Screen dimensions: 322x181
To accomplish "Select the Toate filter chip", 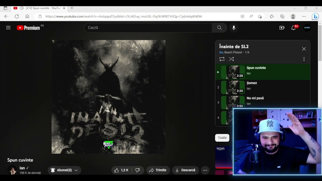I will (222, 138).
